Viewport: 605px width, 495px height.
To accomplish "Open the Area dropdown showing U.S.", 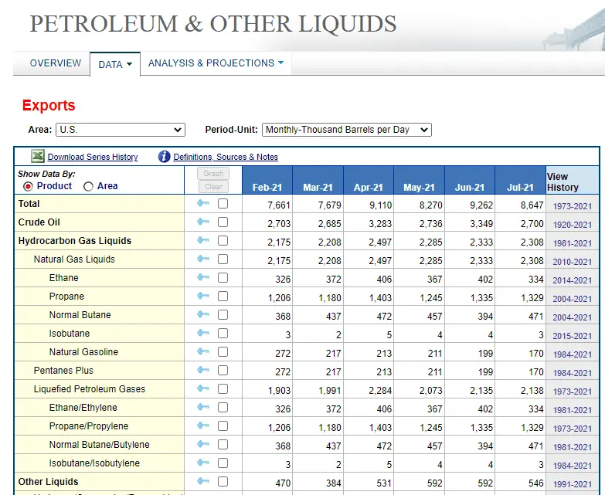I will click(121, 130).
